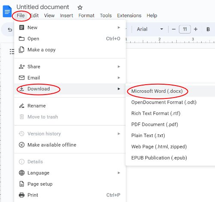Screen dimensions: 215x202
Task: Expand the New submenu arrow
Action: (119, 28)
